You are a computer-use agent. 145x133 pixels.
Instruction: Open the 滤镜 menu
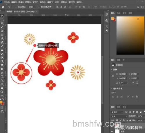(x=50, y=2)
